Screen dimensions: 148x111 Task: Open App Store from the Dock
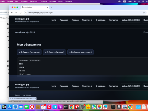[10, 107]
